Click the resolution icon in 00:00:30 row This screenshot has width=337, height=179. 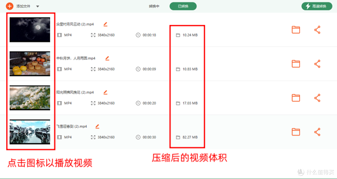(x=93, y=137)
